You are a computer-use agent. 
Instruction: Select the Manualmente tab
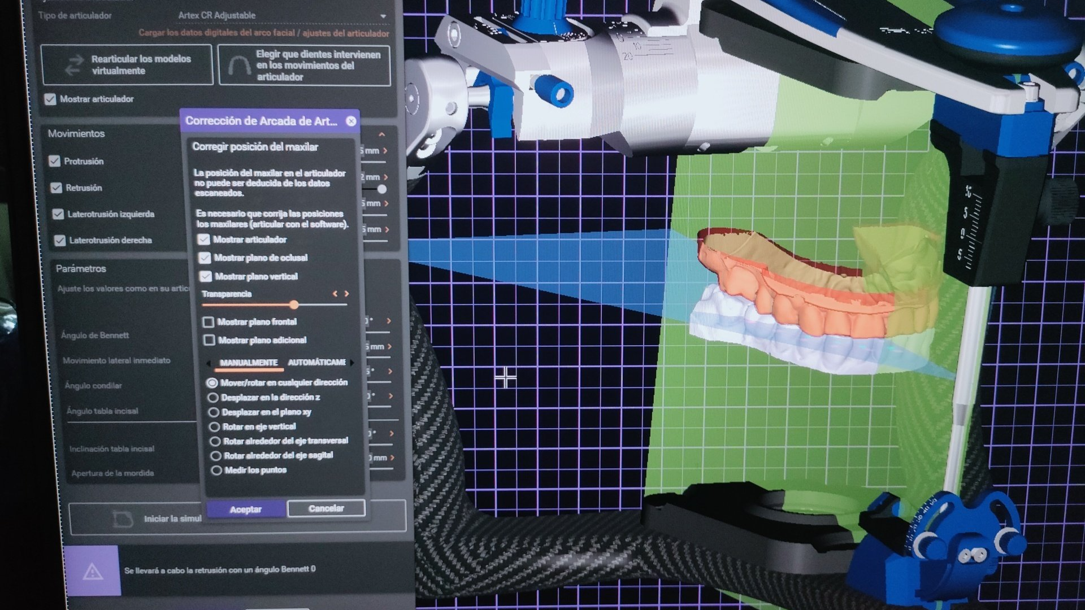[x=249, y=363]
